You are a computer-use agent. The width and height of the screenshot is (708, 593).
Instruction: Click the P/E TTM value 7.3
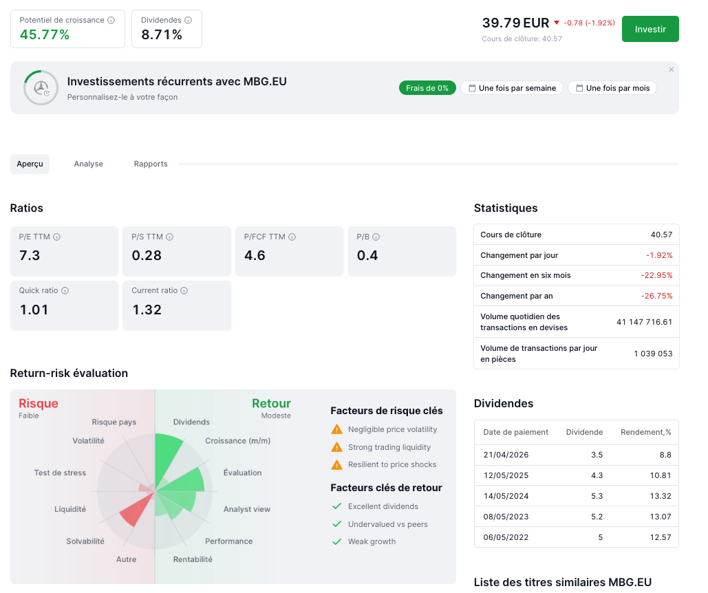30,255
